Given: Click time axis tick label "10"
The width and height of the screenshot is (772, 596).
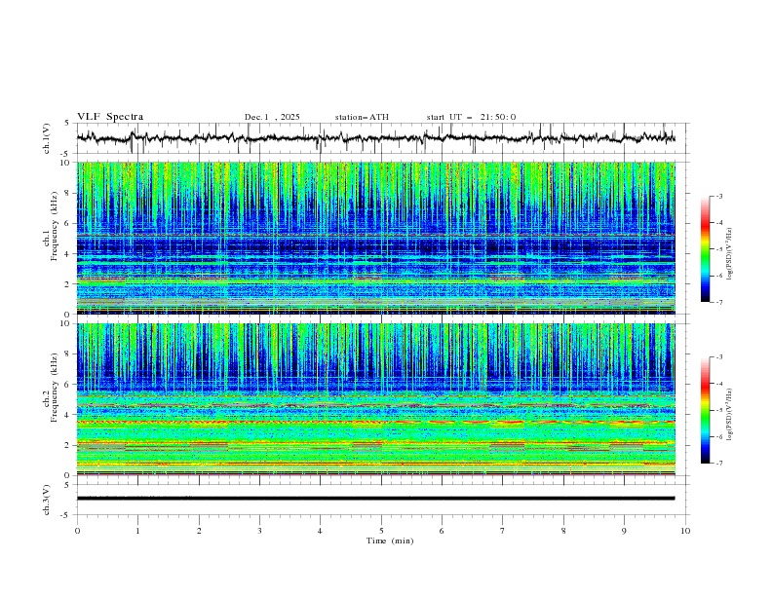Looking at the screenshot, I should click(x=685, y=531).
